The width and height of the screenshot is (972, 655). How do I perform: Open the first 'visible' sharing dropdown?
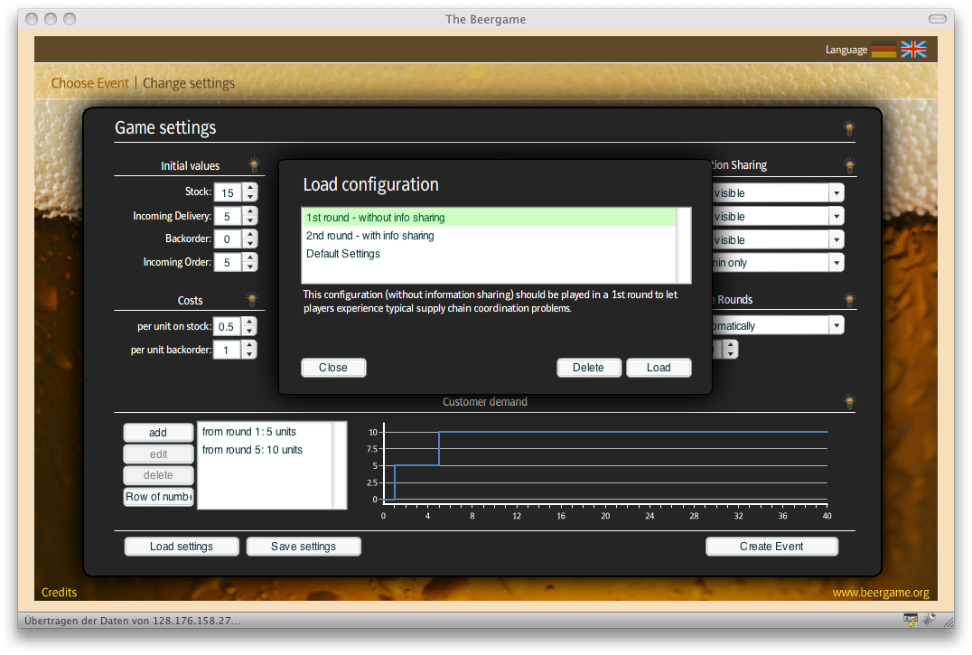pyautogui.click(x=836, y=192)
